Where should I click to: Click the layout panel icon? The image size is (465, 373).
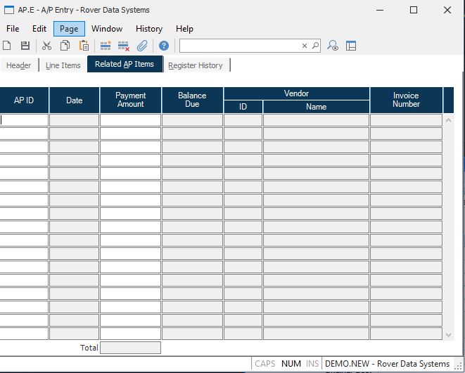click(x=351, y=46)
